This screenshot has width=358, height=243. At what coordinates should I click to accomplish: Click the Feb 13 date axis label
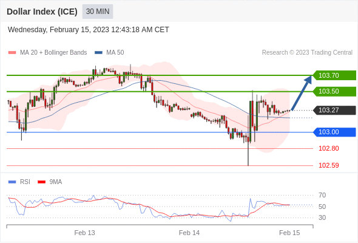coord(84,233)
